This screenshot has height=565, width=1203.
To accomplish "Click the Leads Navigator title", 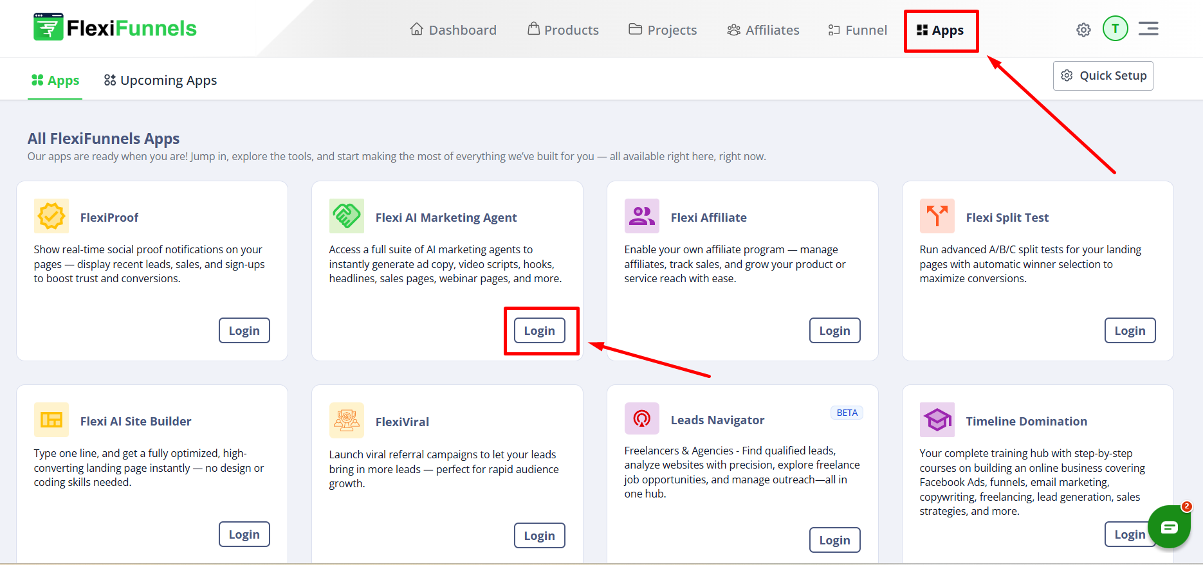I will point(718,420).
